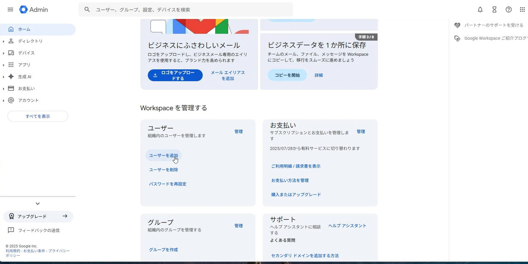Click the ディレクトリ person icon
The width and height of the screenshot is (528, 264).
coord(11,41)
